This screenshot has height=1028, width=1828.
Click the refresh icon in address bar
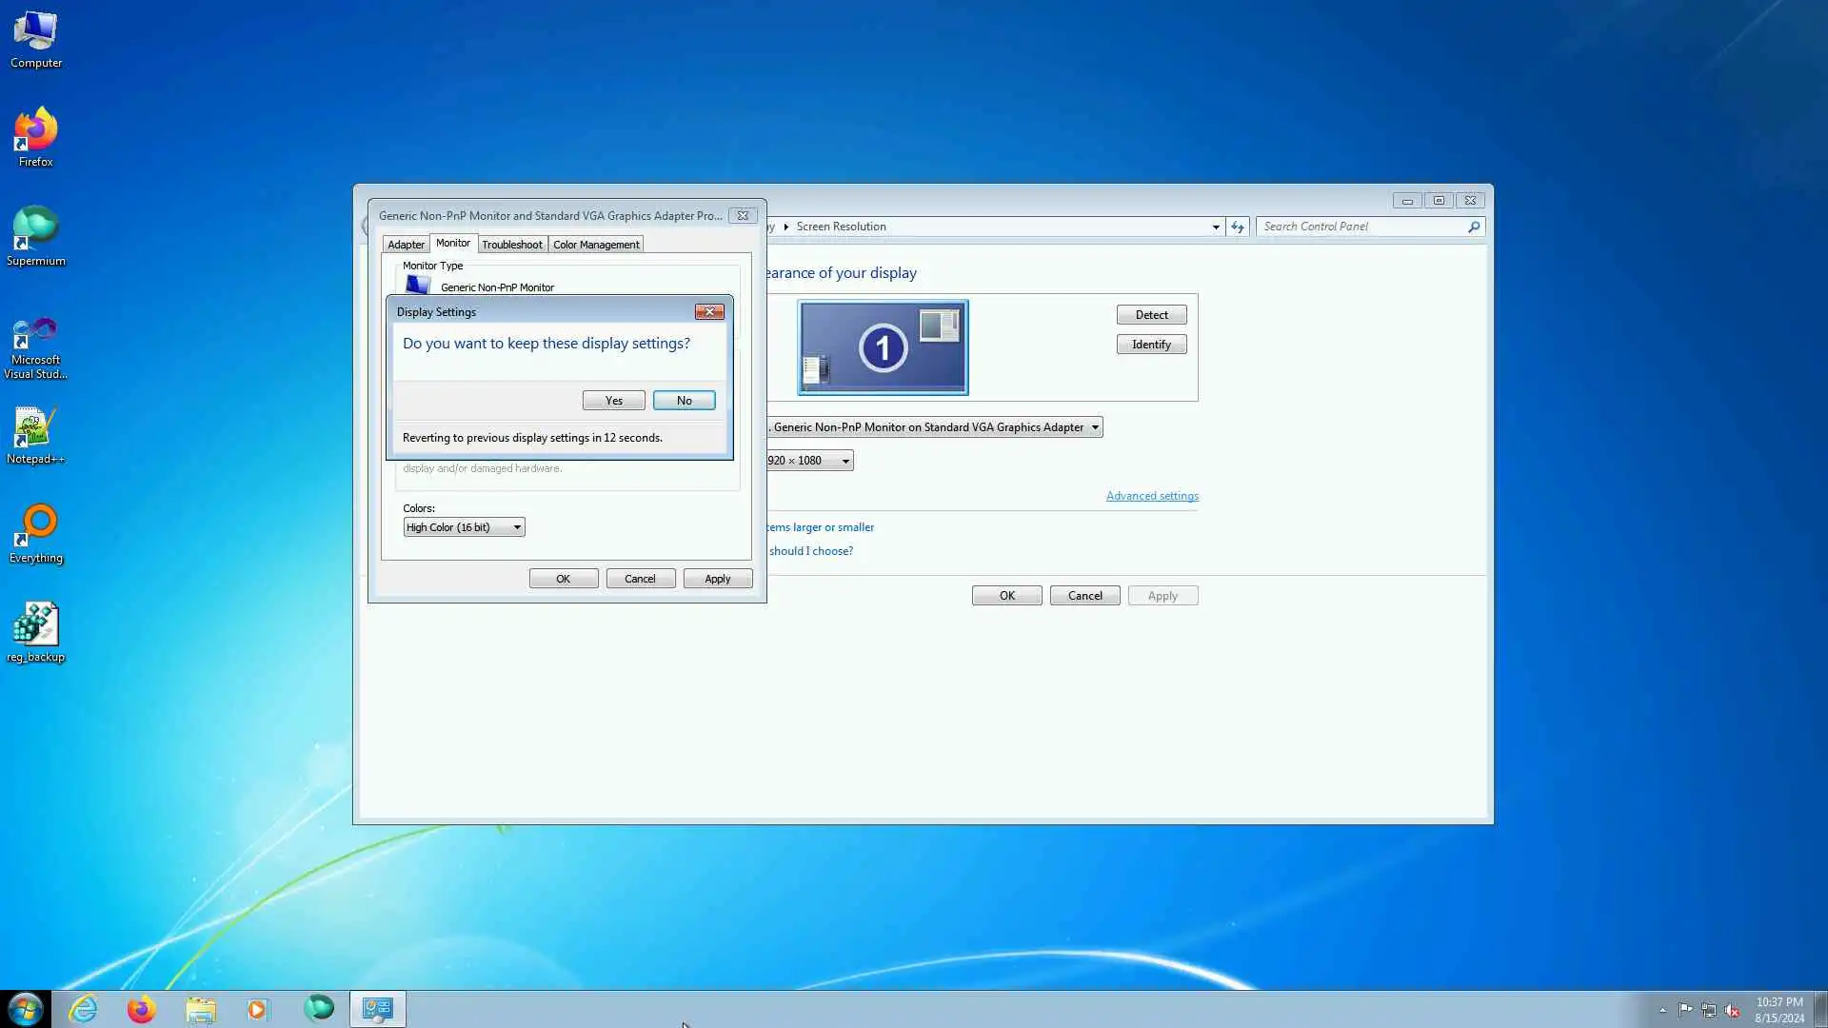point(1237,227)
